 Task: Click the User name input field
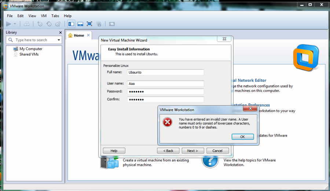(165, 84)
